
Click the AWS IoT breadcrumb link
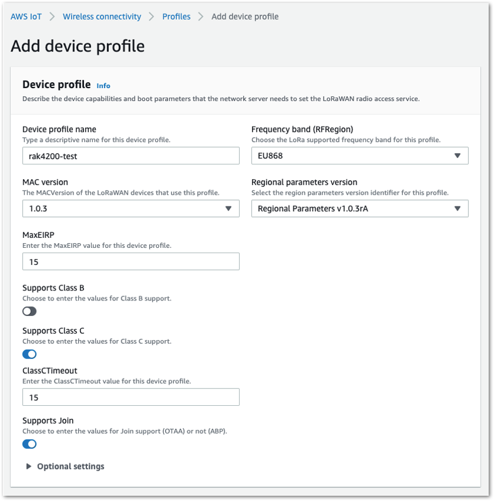point(26,17)
